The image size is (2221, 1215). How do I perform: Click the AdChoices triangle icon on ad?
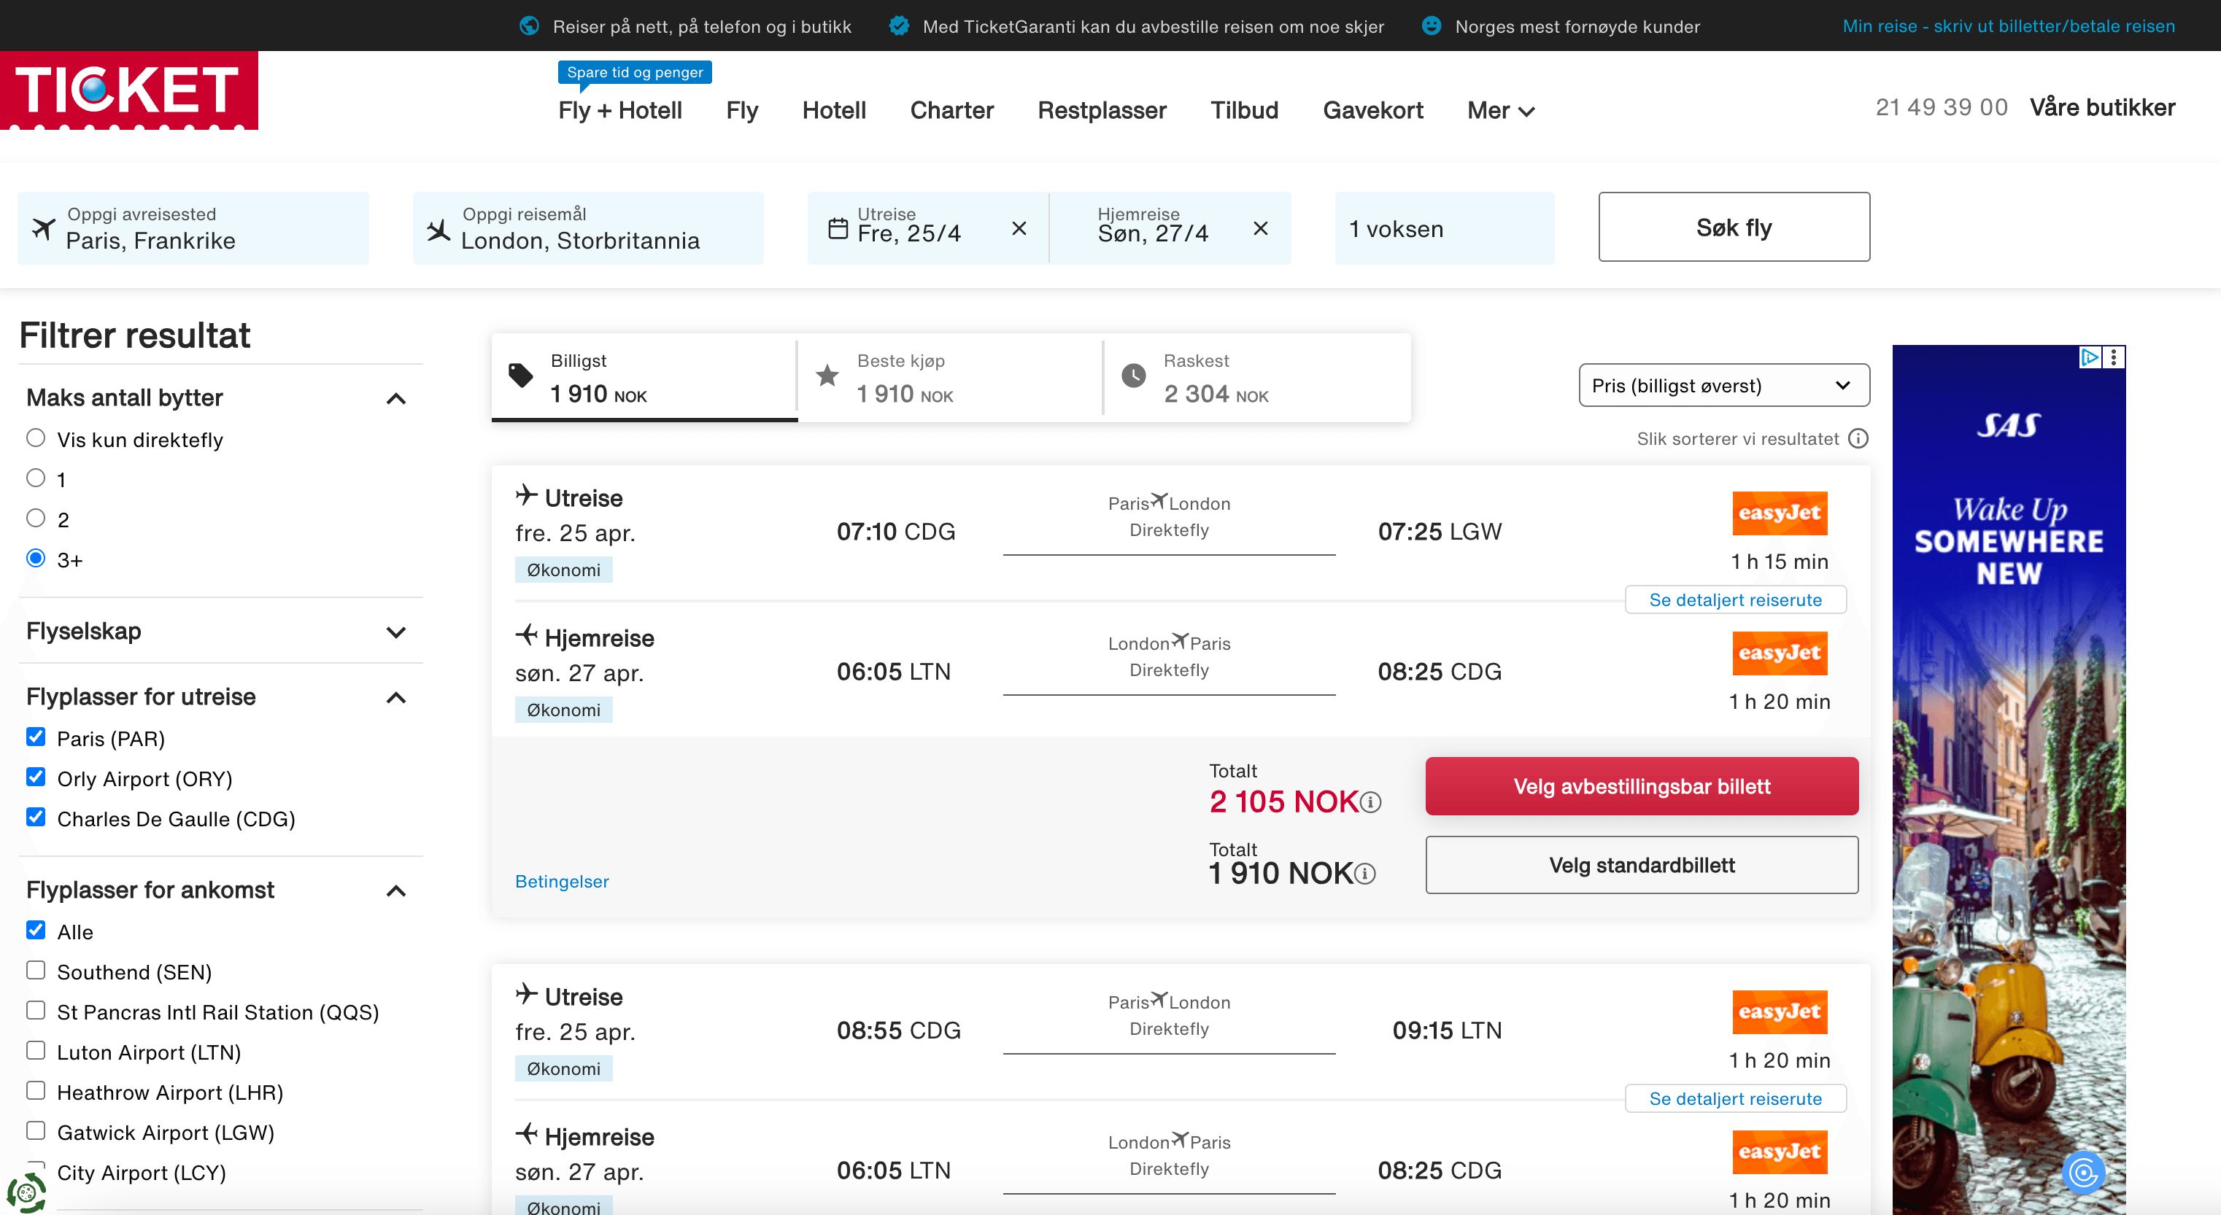tap(2090, 357)
